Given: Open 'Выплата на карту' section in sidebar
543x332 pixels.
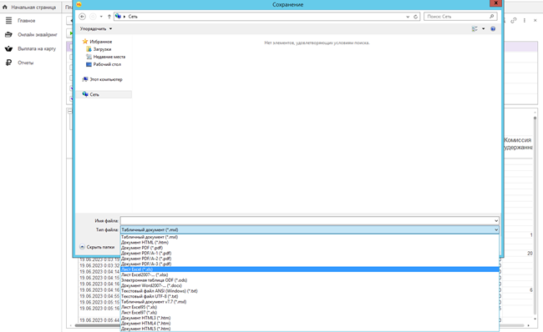Looking at the screenshot, I should tap(37, 48).
